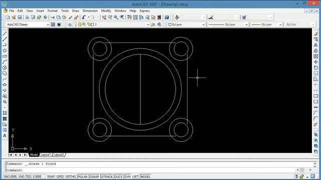The width and height of the screenshot is (321, 180).
Task: Click the Pan realtime icon
Action: (104, 17)
